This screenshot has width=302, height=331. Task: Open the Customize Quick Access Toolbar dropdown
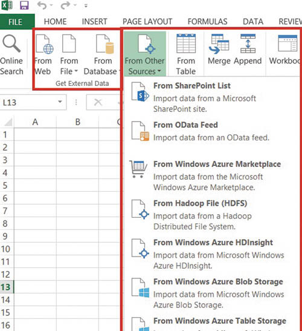point(86,5)
